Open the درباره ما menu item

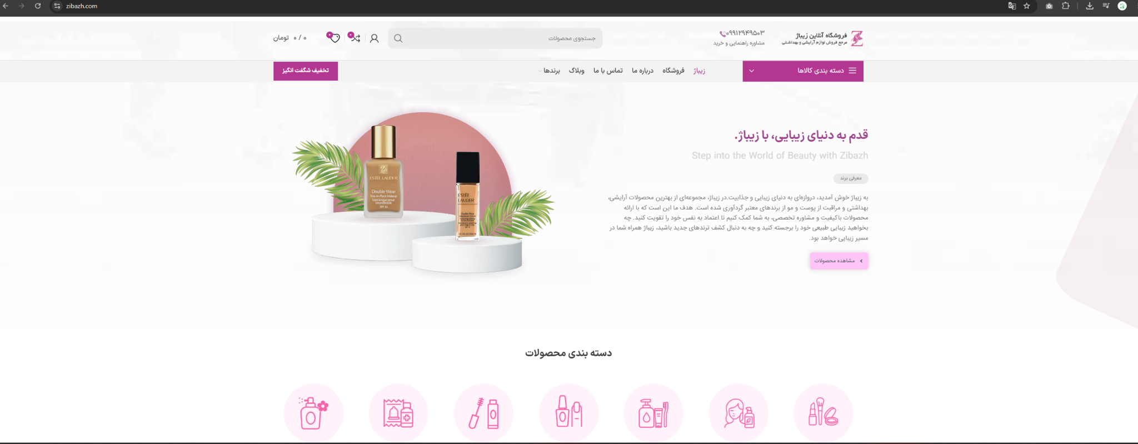pyautogui.click(x=642, y=71)
